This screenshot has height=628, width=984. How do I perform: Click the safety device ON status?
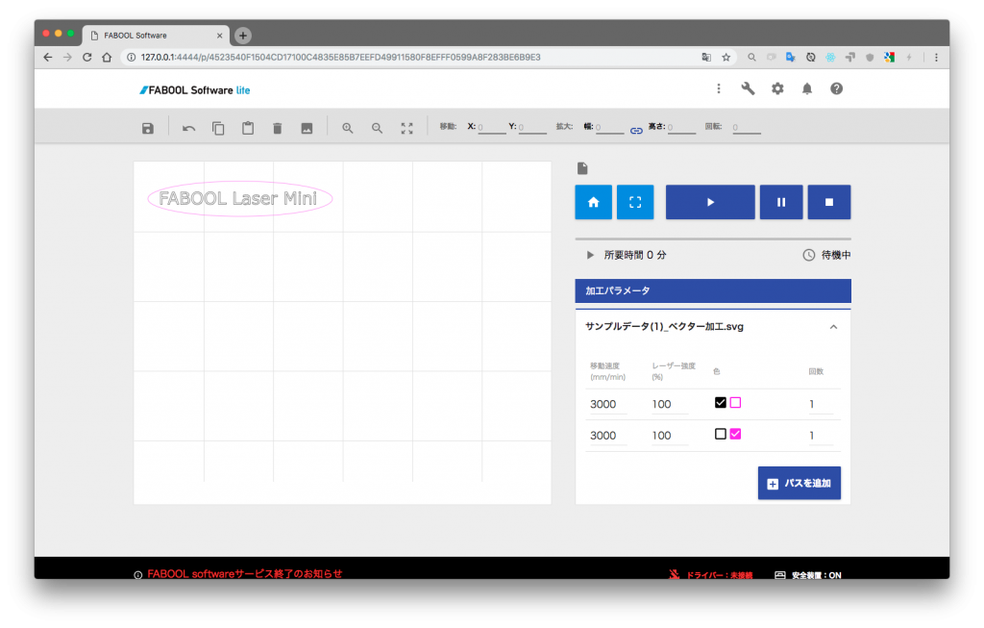tap(808, 574)
